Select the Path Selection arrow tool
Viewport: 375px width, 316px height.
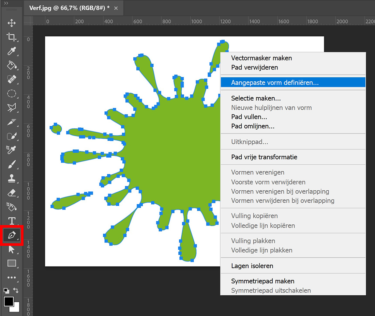coord(12,249)
